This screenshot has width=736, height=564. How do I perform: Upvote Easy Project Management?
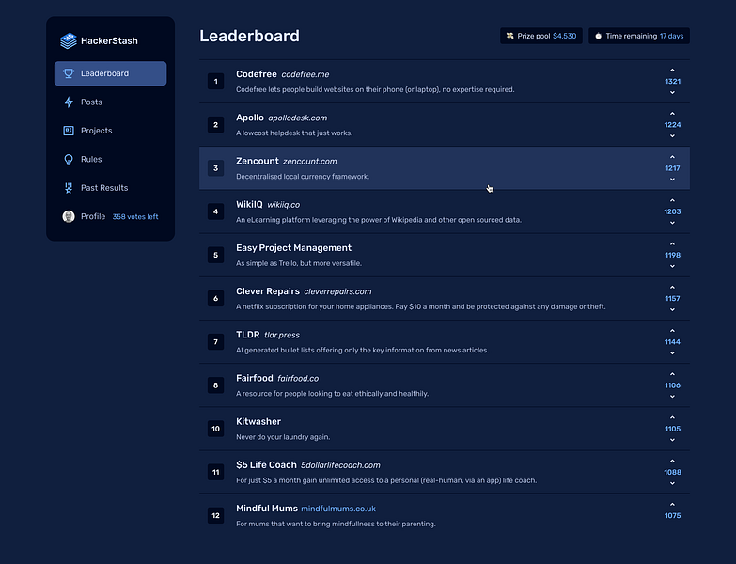click(x=672, y=244)
